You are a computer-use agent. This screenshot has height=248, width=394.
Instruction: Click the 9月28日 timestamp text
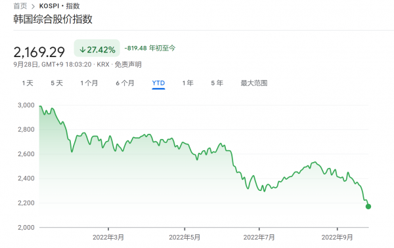click(26, 64)
